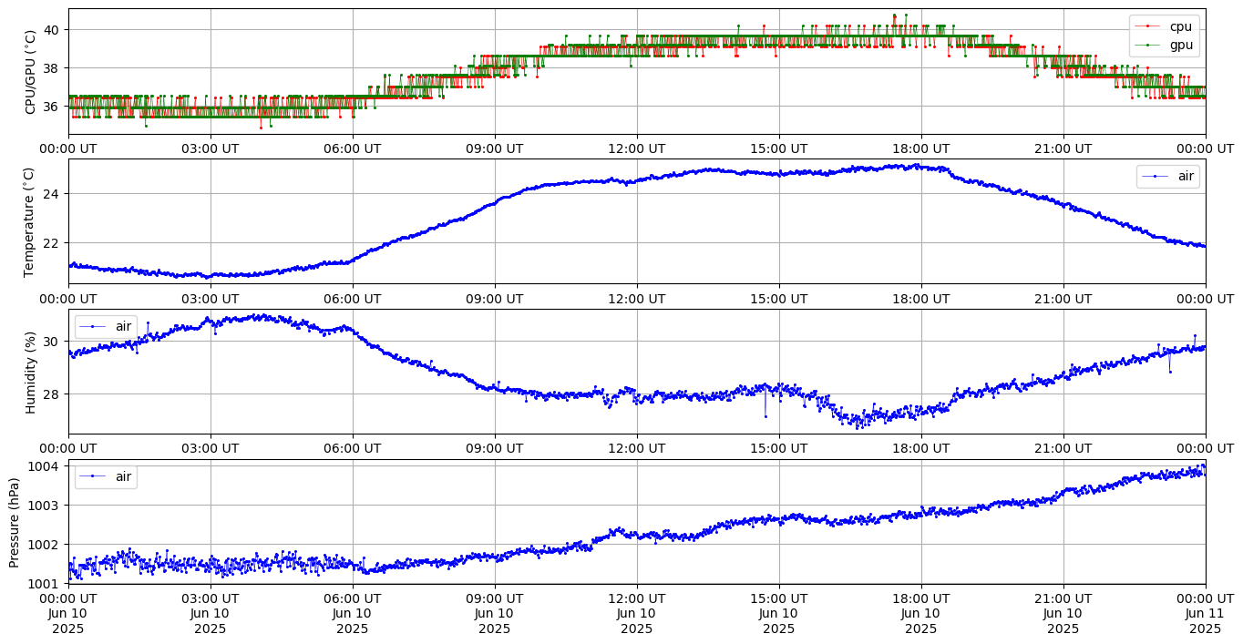Select the 'Pressure (hPa)' y-axis label
The image size is (1243, 644).
pos(15,522)
